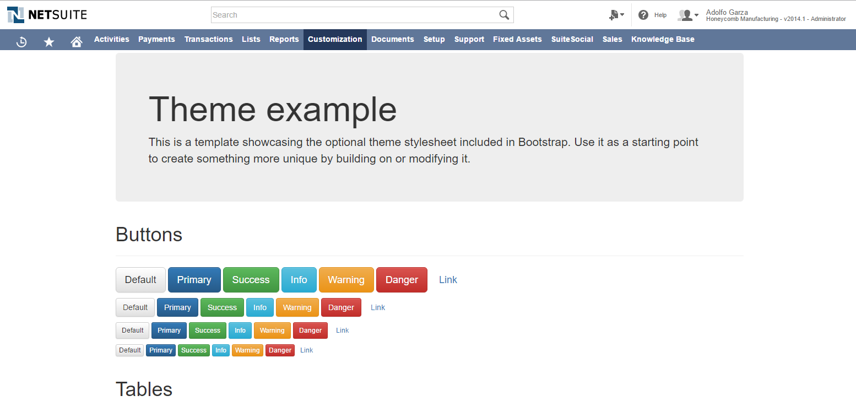856x401 pixels.
Task: Click the smallest Success button
Action: 194,350
